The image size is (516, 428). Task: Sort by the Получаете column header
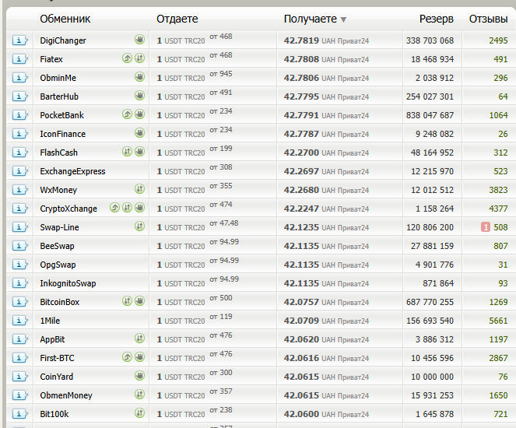tap(311, 19)
